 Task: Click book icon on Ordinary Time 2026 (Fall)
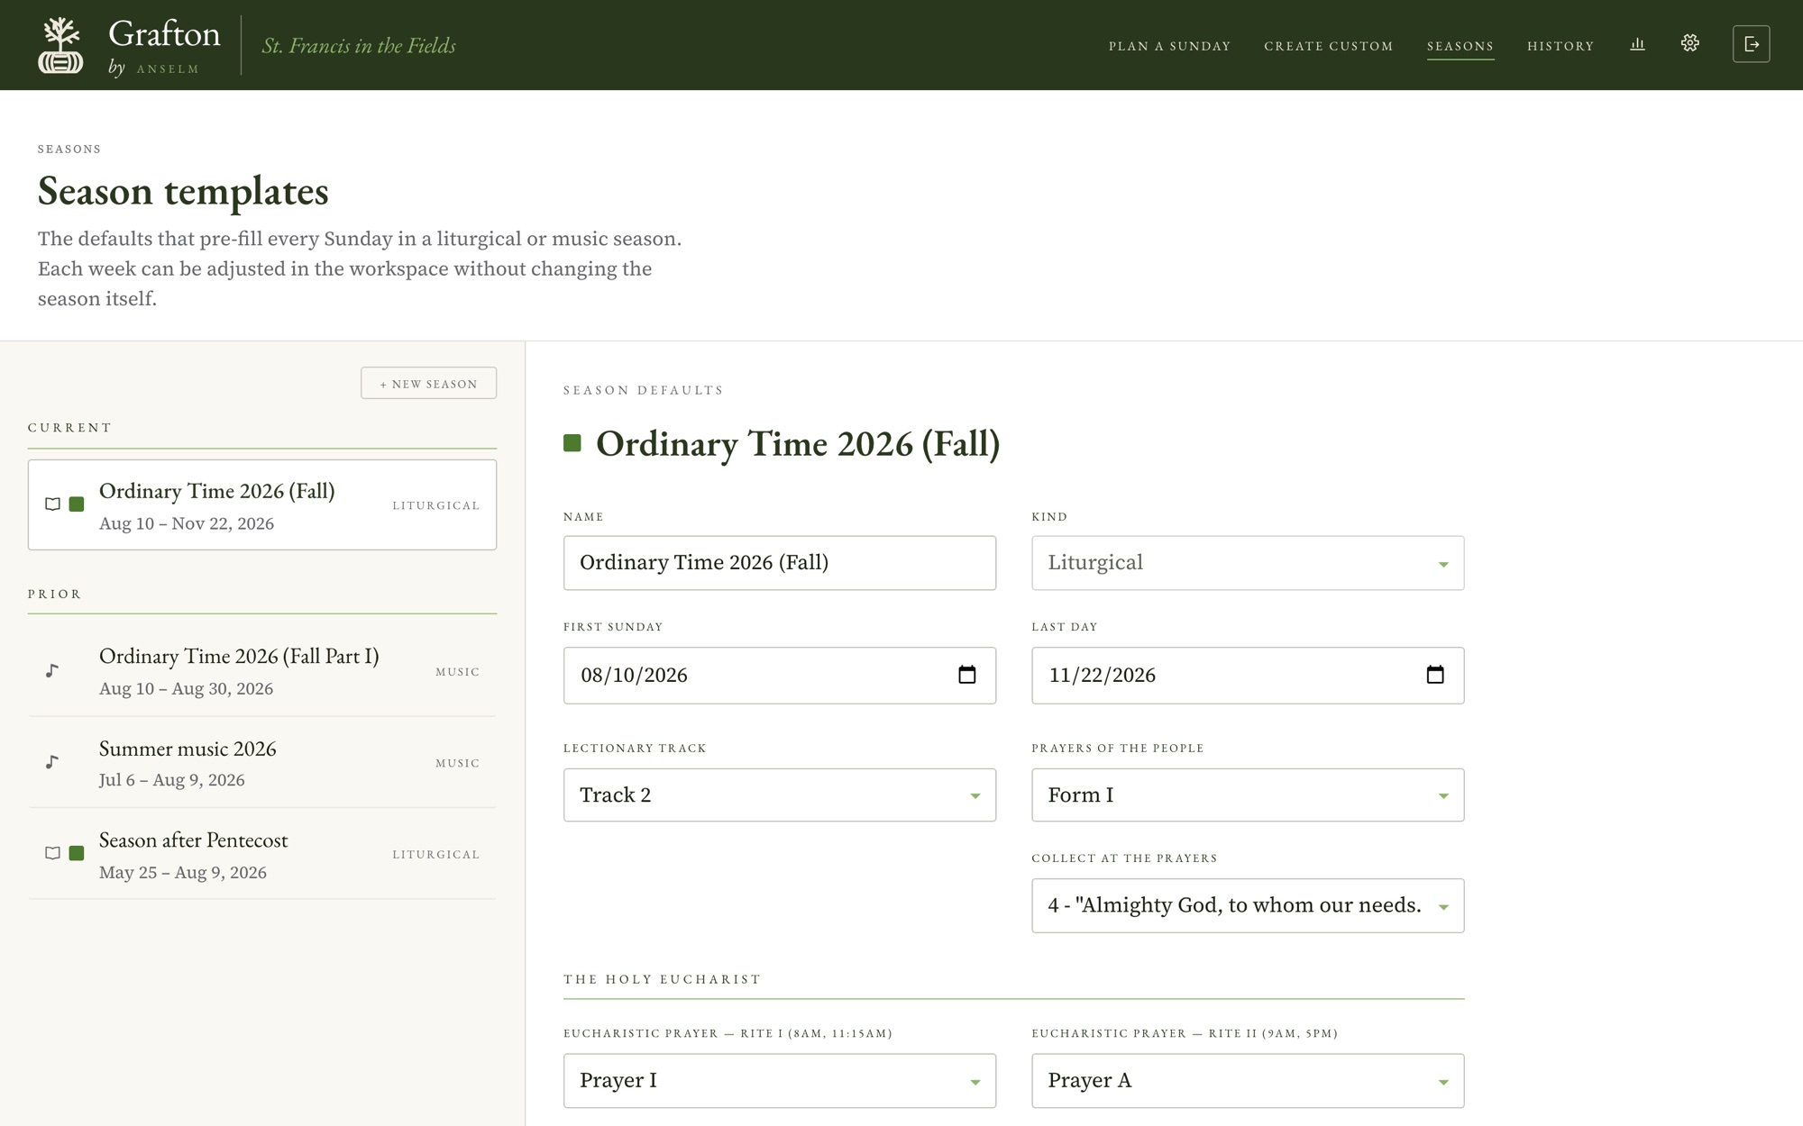pyautogui.click(x=52, y=504)
